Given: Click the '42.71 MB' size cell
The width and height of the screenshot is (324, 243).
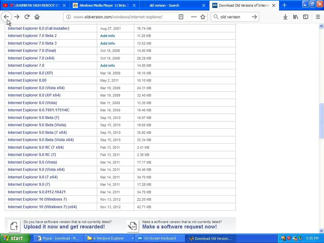Looking at the screenshot, I should pyautogui.click(x=144, y=207).
